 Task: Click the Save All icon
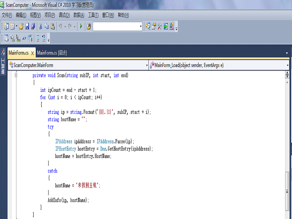(x=33, y=26)
